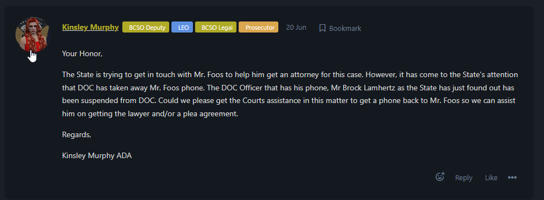Click the BCSO Legal role badge
Image resolution: width=544 pixels, height=200 pixels.
(x=216, y=28)
